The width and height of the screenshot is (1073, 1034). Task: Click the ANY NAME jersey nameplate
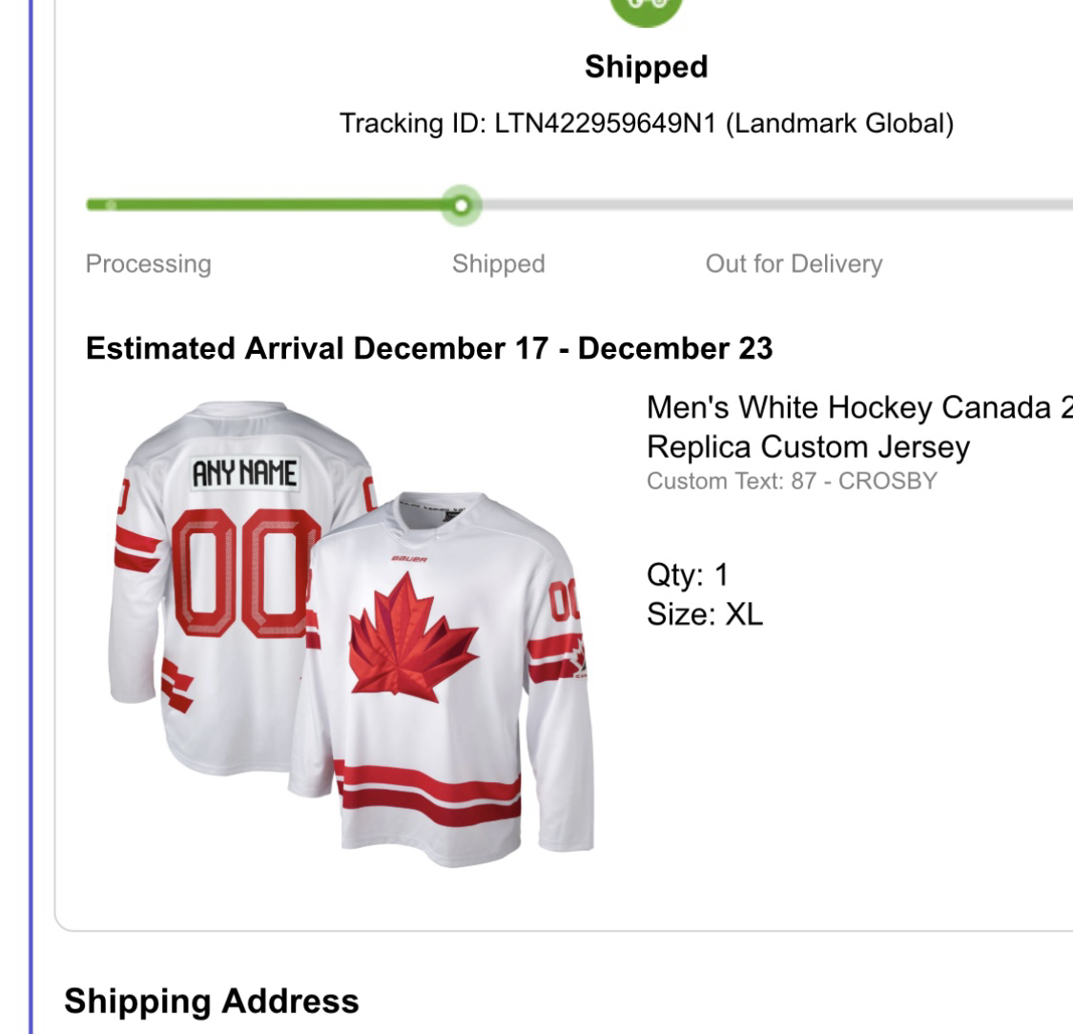point(244,473)
